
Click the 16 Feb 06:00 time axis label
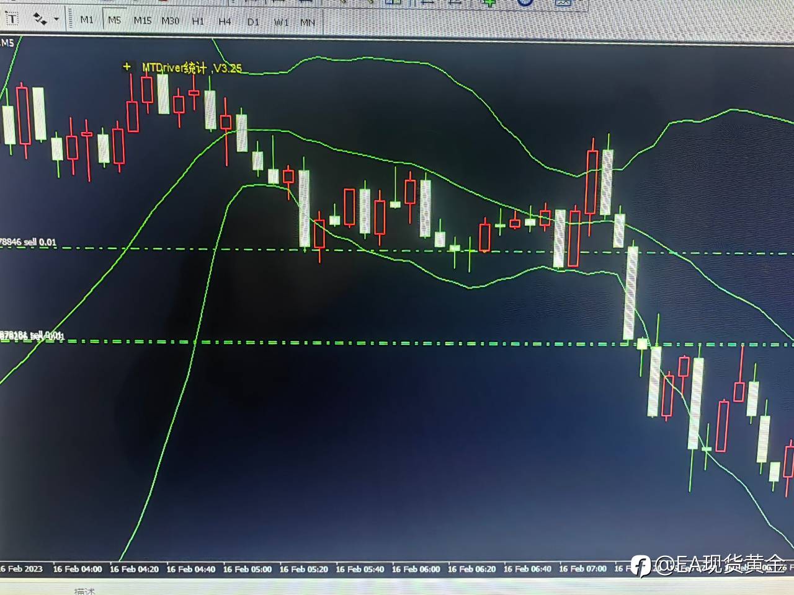pos(416,569)
